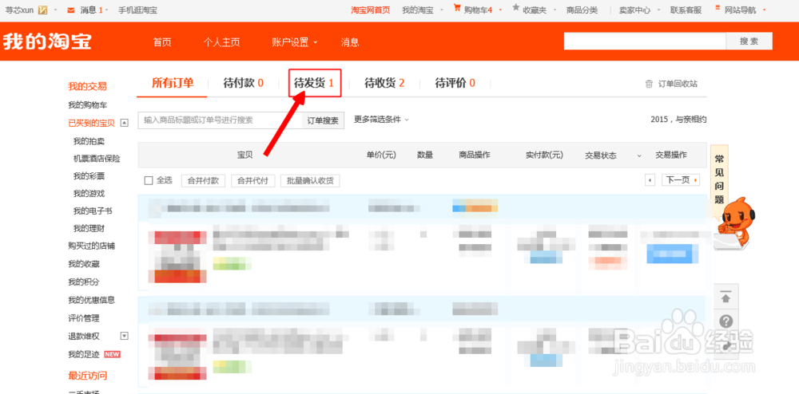Tick the 全选 checkbox

(149, 180)
